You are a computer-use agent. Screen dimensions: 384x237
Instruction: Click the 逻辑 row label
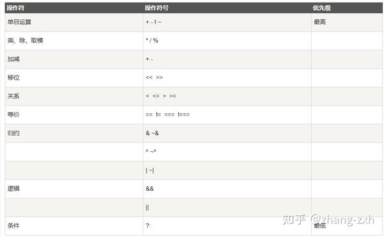pyautogui.click(x=13, y=188)
